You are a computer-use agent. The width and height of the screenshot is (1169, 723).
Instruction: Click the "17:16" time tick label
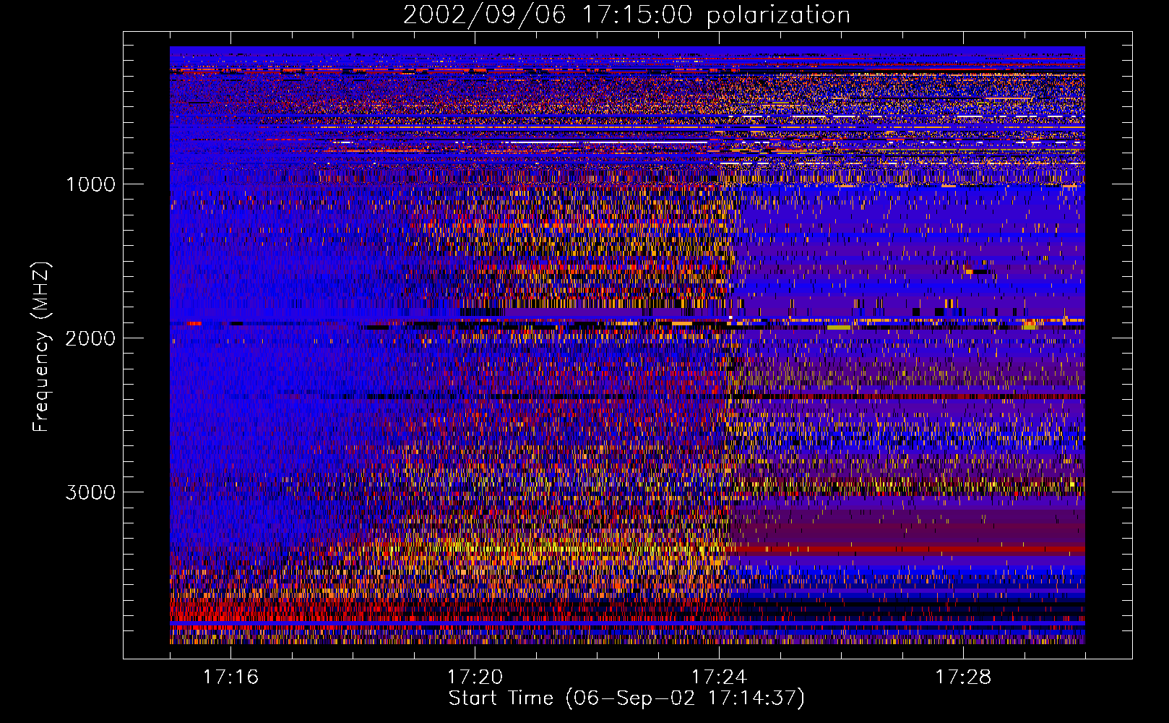230,677
